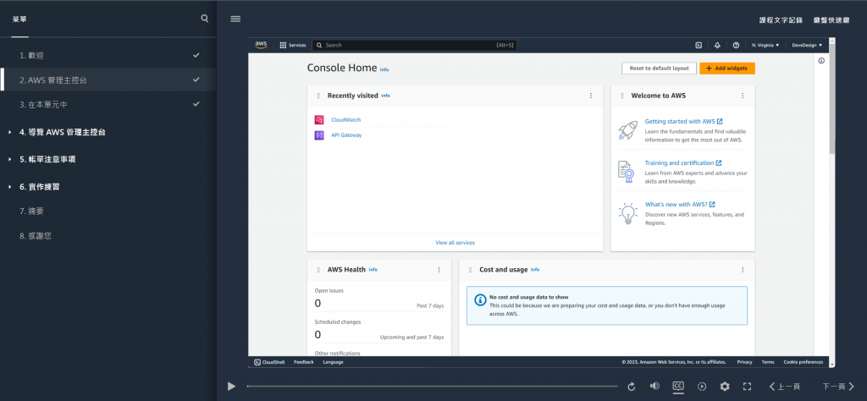This screenshot has width=867, height=401.
Task: Open the N. Virginia region dropdown
Action: click(765, 46)
